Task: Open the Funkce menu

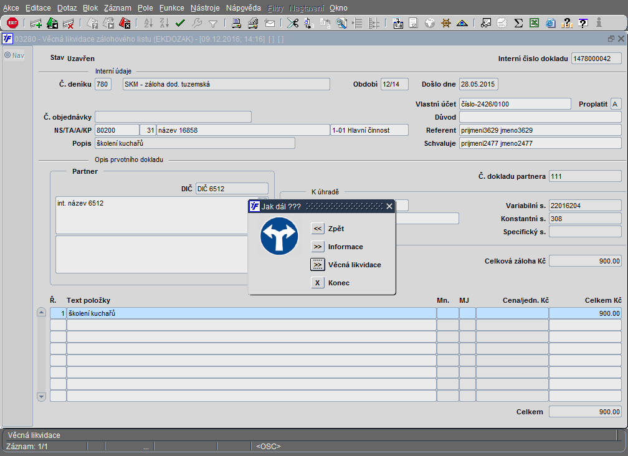Action: point(171,8)
